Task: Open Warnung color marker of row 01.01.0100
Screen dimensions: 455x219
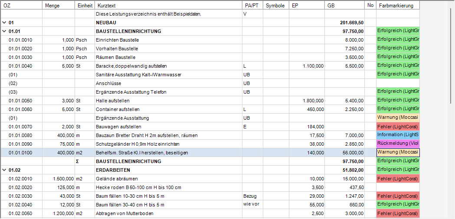Action: pyautogui.click(x=398, y=152)
